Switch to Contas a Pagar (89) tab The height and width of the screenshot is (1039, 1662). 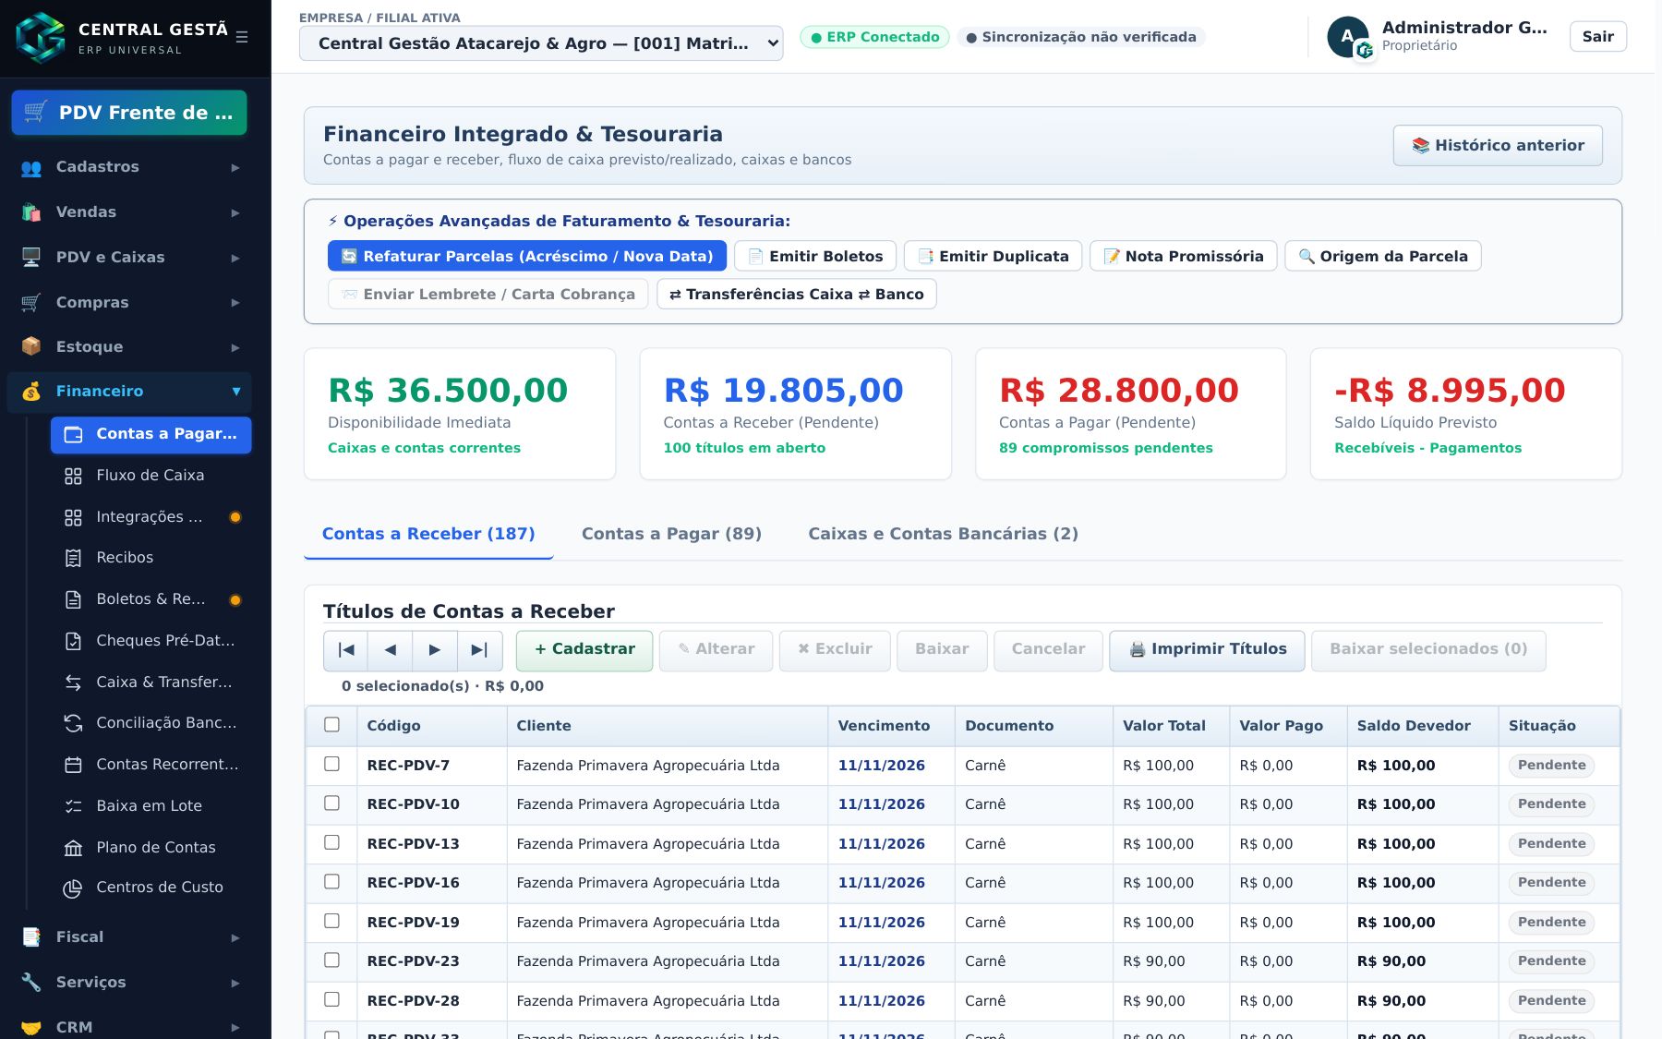pos(671,534)
